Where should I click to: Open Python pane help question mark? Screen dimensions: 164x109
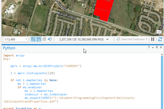149,48
